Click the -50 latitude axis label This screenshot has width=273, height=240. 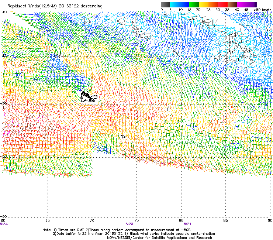tap(3, 103)
